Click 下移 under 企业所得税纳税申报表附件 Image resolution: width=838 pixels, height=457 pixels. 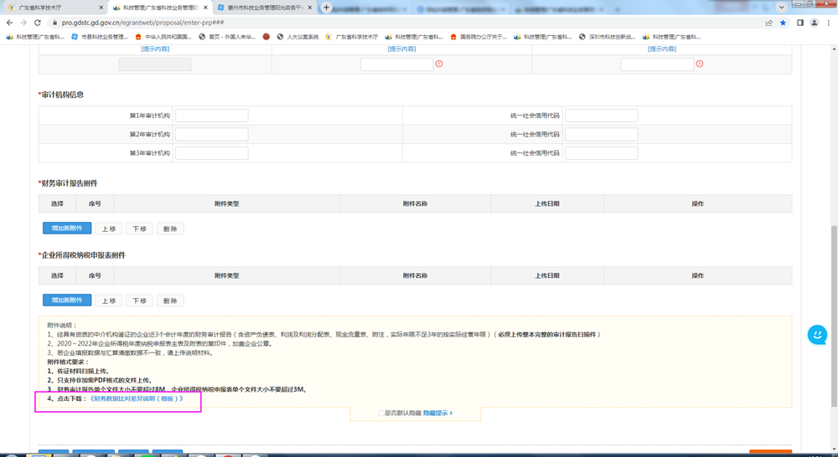[139, 300]
